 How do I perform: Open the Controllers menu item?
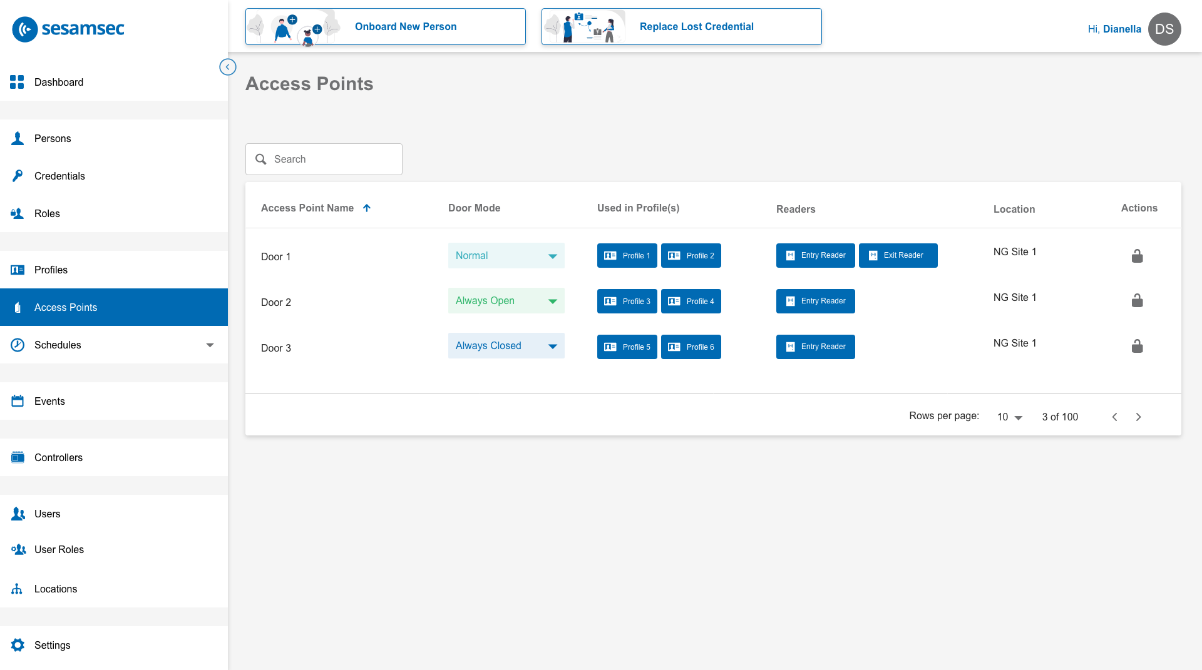pos(58,458)
